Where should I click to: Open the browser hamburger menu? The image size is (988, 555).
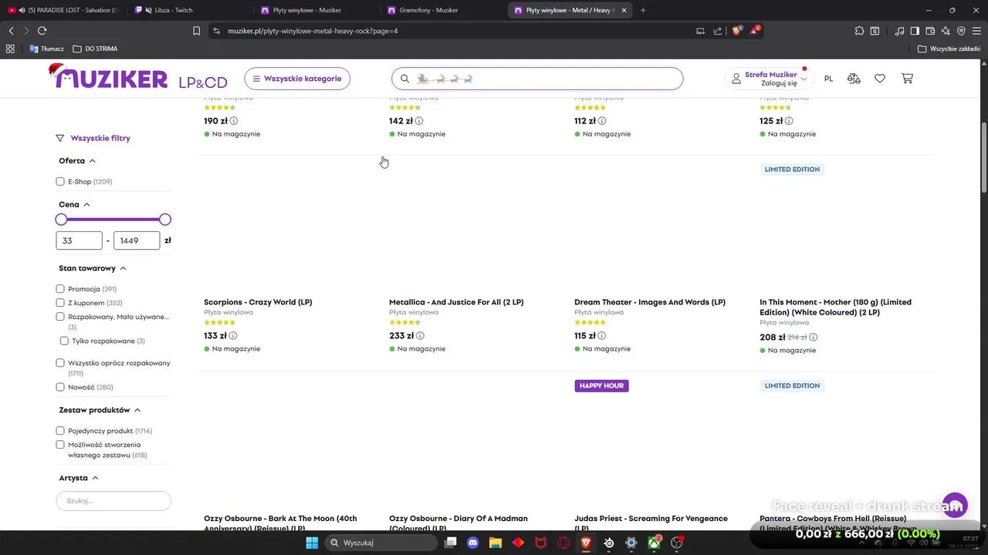[977, 31]
